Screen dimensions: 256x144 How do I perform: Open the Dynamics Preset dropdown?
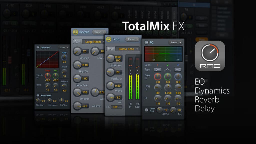[63, 47]
